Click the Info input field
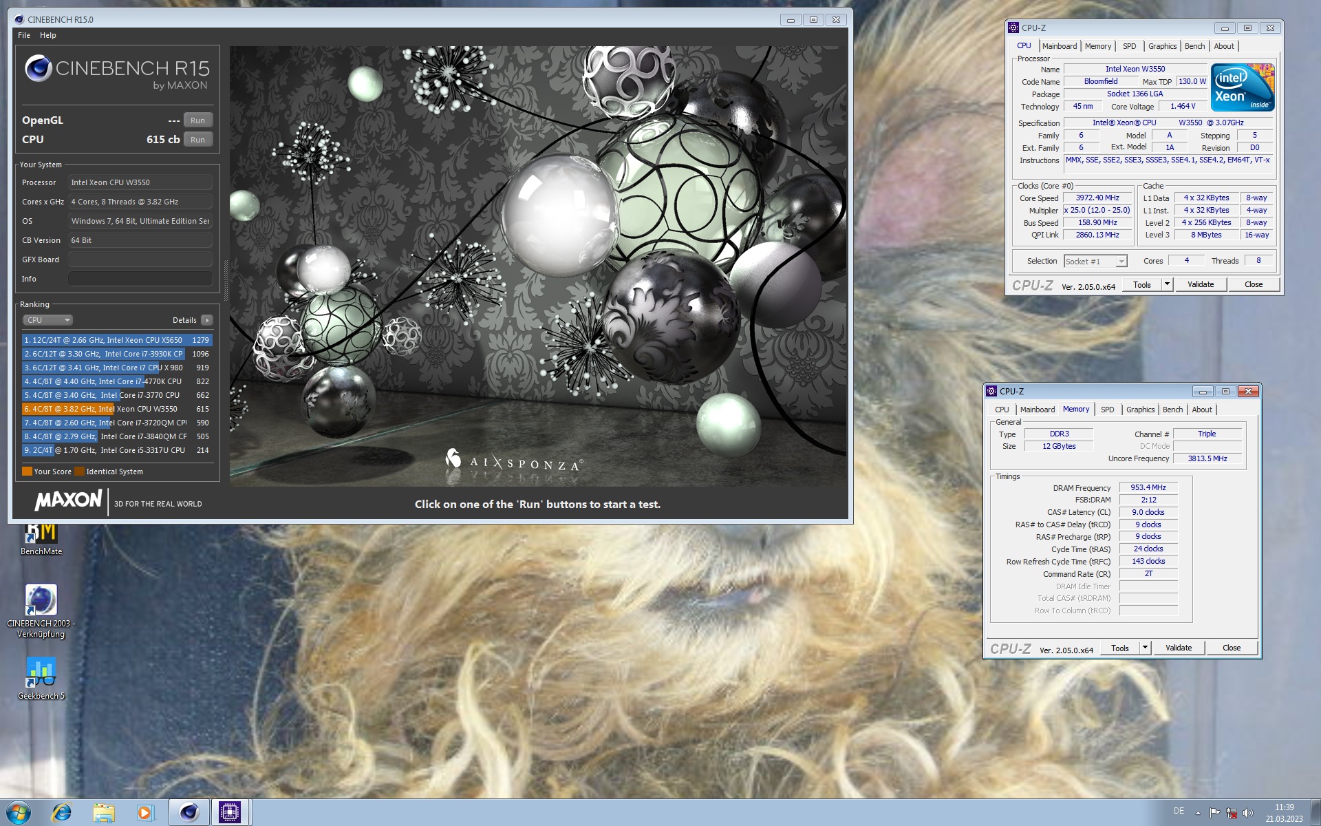Image resolution: width=1321 pixels, height=826 pixels. point(140,279)
